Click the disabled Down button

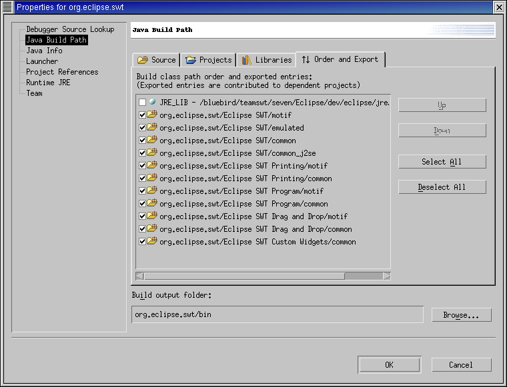442,131
